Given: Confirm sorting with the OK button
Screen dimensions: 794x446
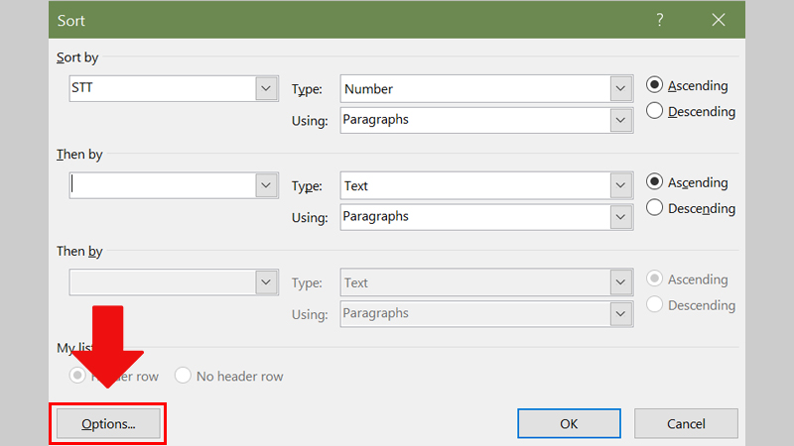Looking at the screenshot, I should point(569,423).
